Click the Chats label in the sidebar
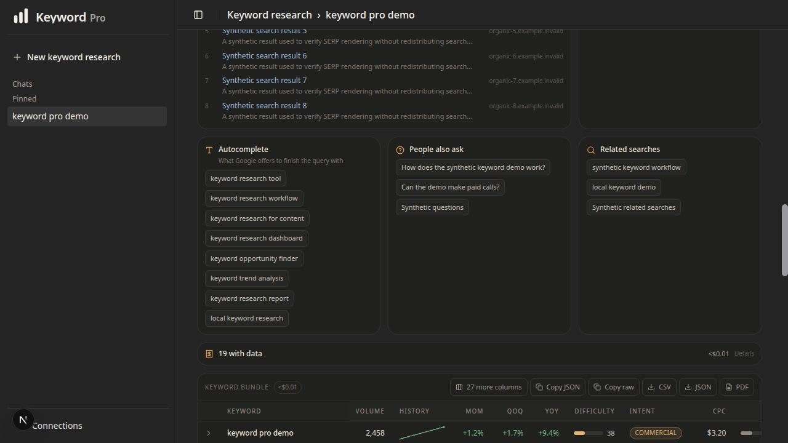This screenshot has width=788, height=443. [22, 84]
